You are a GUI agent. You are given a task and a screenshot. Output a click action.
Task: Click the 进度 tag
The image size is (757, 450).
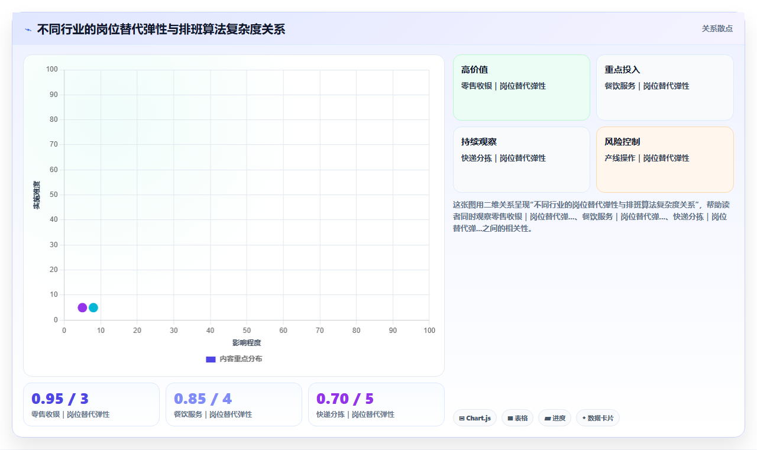pyautogui.click(x=555, y=418)
